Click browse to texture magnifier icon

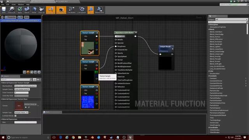pos(29,107)
